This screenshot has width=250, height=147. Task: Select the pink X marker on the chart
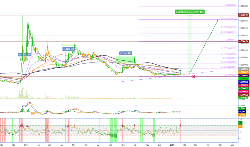(x=194, y=77)
